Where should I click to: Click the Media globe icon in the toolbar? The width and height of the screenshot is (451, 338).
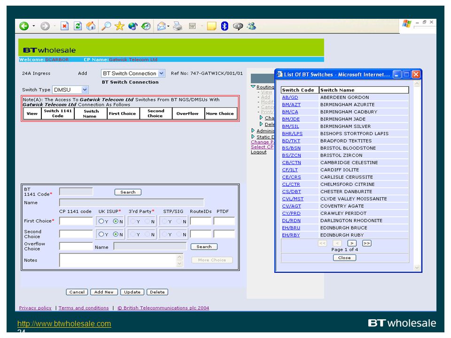click(x=132, y=26)
